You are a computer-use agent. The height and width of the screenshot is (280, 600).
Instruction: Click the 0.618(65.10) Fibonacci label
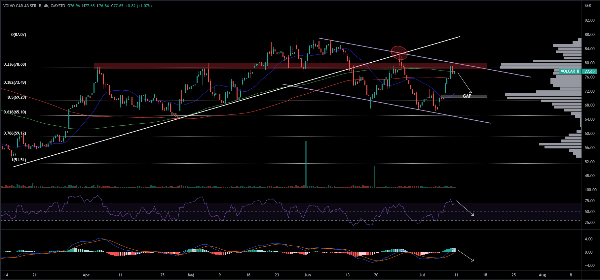[x=15, y=112]
